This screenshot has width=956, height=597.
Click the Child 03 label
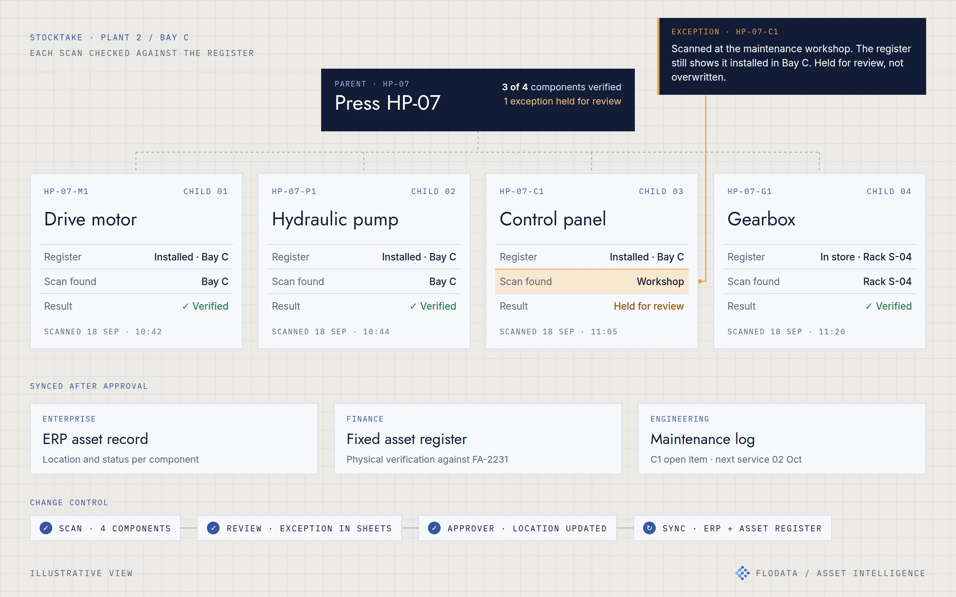tap(661, 191)
